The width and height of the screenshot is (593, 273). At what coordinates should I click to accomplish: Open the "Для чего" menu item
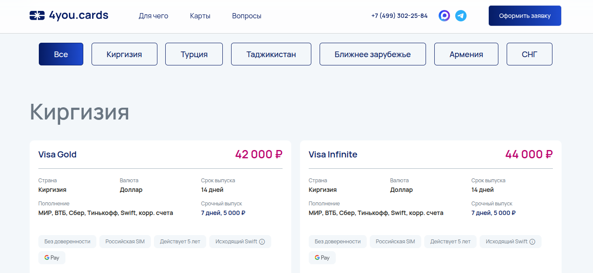(x=153, y=16)
